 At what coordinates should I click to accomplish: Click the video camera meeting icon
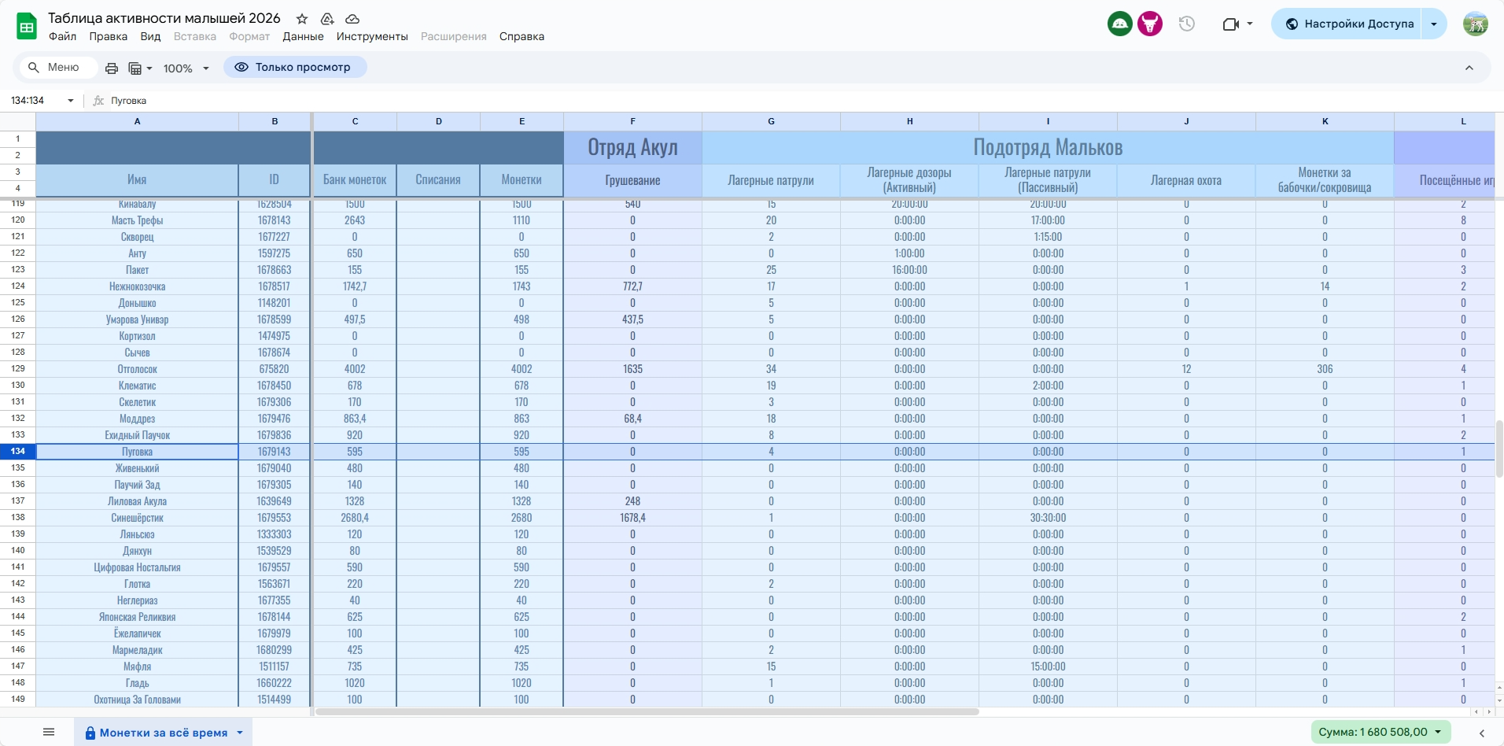(1231, 24)
